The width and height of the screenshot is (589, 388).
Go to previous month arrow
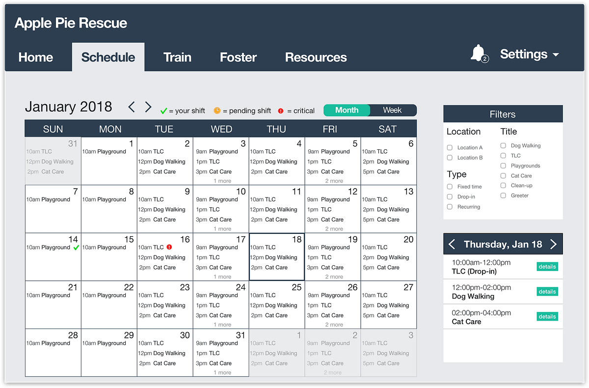click(131, 107)
